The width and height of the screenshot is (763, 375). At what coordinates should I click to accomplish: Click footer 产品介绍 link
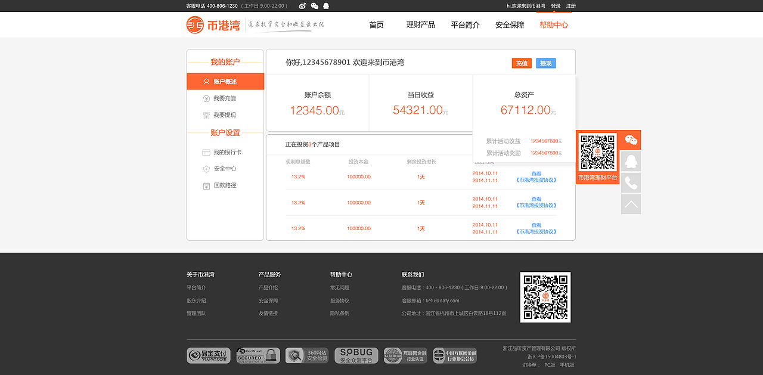point(268,287)
